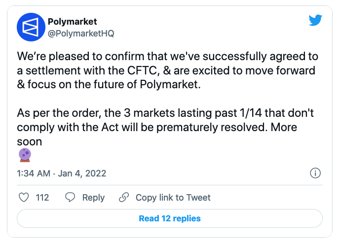Click the Twitter bird logo
This screenshot has width=338, height=243.
[x=315, y=20]
